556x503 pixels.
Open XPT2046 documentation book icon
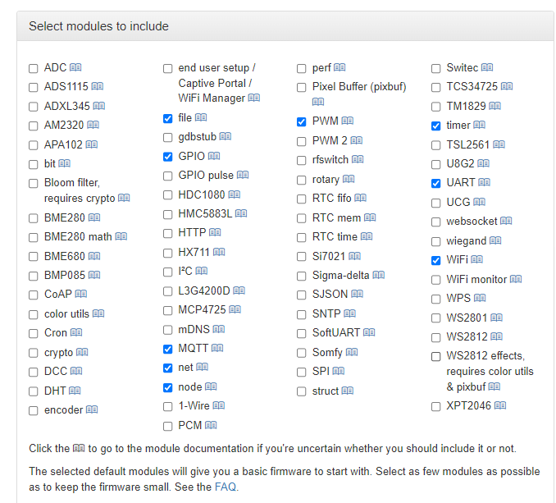pos(500,405)
